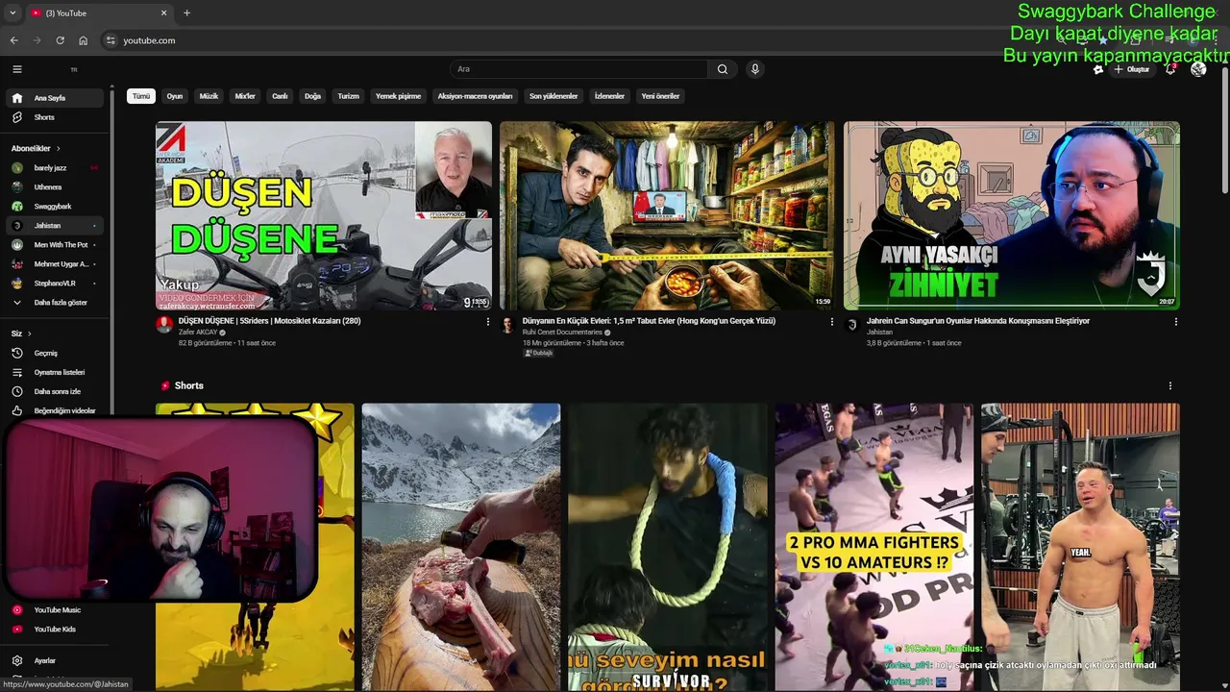
Task: Open Daha sonra izle list
Action: 56,391
